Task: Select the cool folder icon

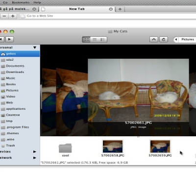Action: coord(65,148)
